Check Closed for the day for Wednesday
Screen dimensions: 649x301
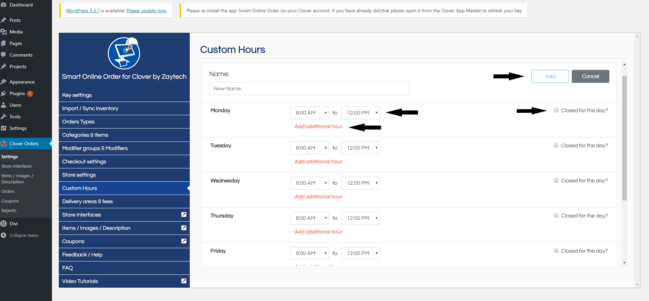(556, 180)
